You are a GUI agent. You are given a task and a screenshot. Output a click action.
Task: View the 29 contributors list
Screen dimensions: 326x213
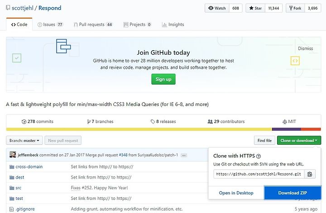point(226,122)
